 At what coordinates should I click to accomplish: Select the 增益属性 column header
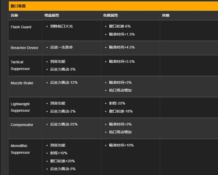point(52,15)
